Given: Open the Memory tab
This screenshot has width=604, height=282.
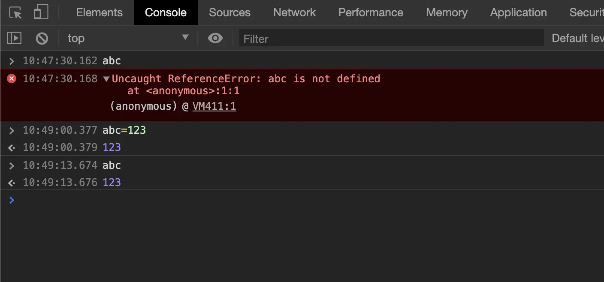Looking at the screenshot, I should 447,13.
